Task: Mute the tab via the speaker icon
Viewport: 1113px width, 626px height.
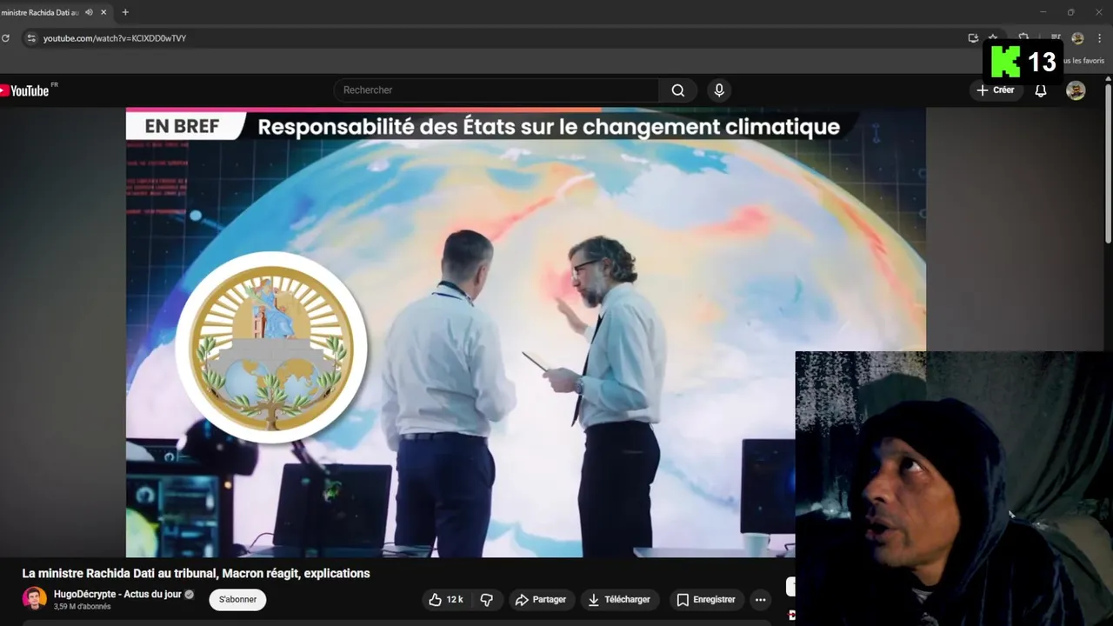Action: click(x=89, y=12)
